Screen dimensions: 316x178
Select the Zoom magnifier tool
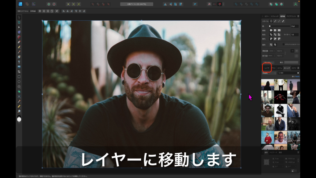pyautogui.click(x=19, y=111)
